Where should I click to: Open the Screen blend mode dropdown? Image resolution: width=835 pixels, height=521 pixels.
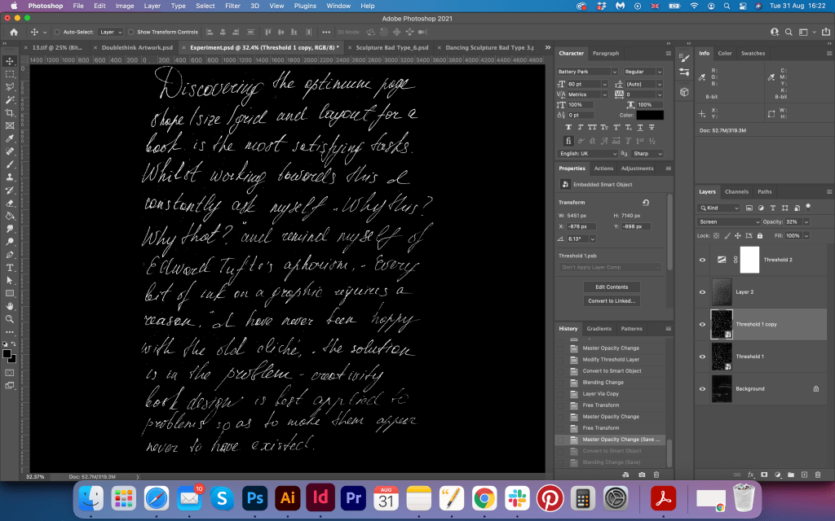pyautogui.click(x=729, y=221)
